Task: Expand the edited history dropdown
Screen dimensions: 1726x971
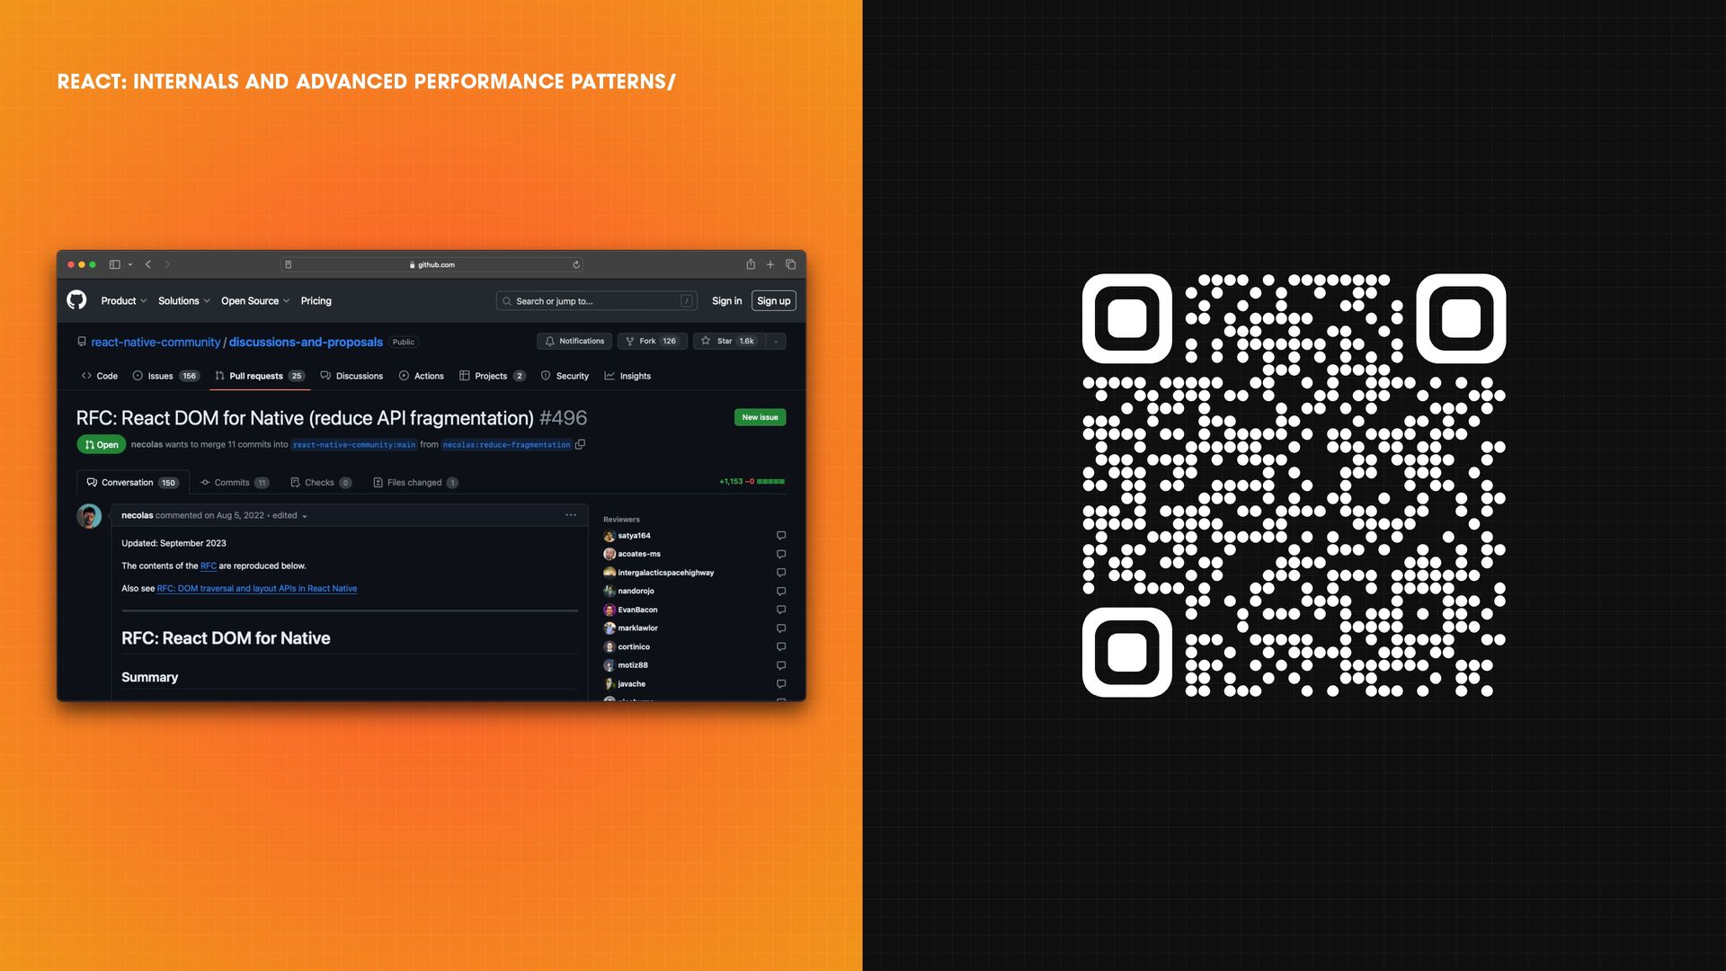Action: tap(305, 516)
